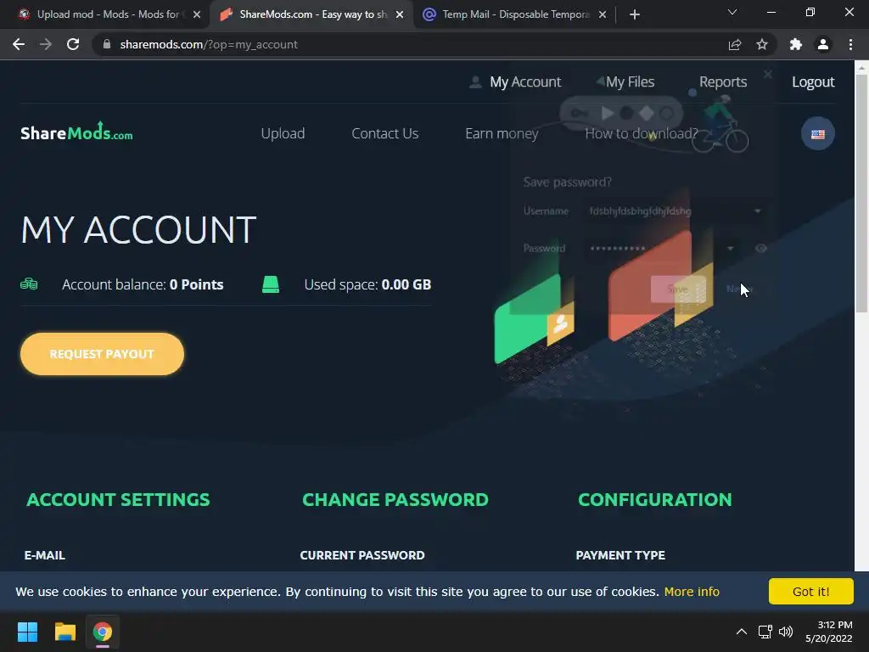Switch to the Upload mod tab
Viewport: 869px width, 652px height.
click(x=108, y=14)
